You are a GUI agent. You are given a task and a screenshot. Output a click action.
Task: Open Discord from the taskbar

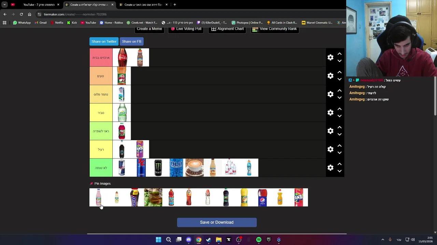point(188,240)
